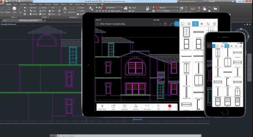Screen dimensions: 253x137
Task: Toggle layer freeze sun icon in layer dropdown
Action: (x=99, y=8)
